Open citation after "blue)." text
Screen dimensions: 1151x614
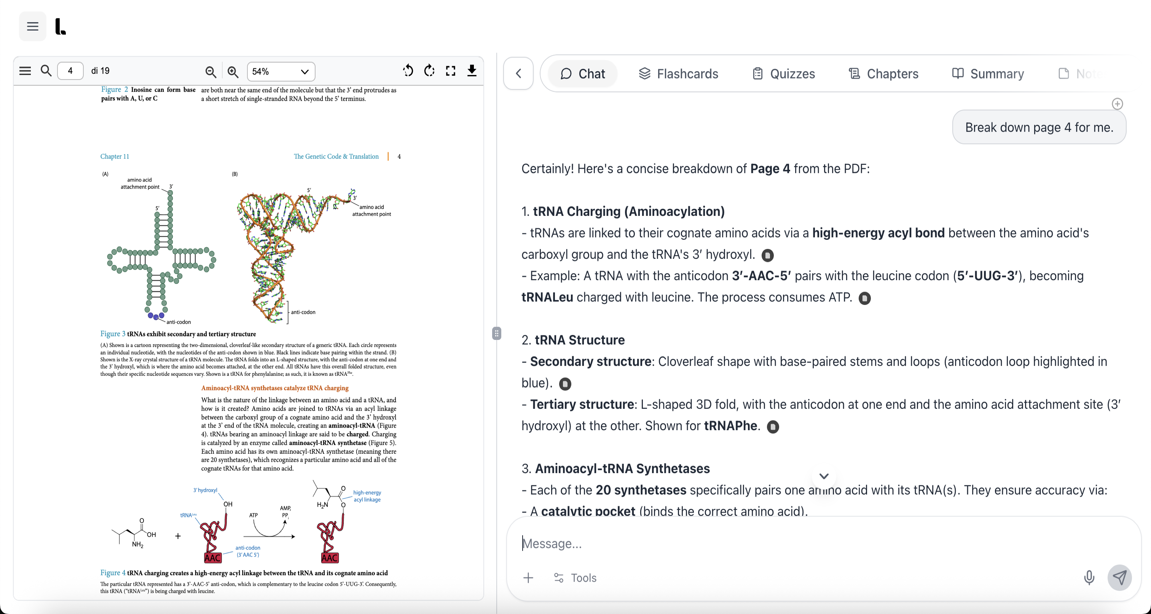[565, 384]
